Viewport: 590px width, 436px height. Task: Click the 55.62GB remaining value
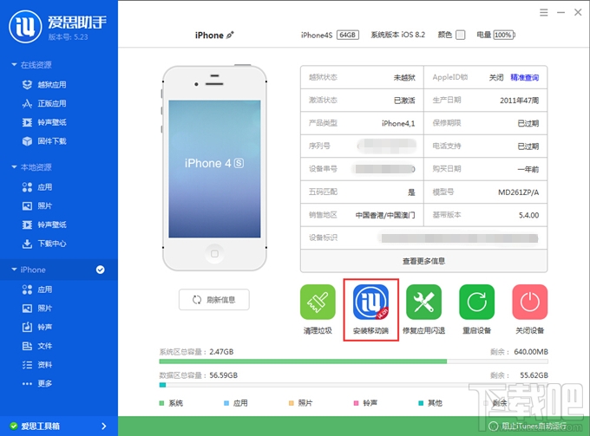coord(534,375)
